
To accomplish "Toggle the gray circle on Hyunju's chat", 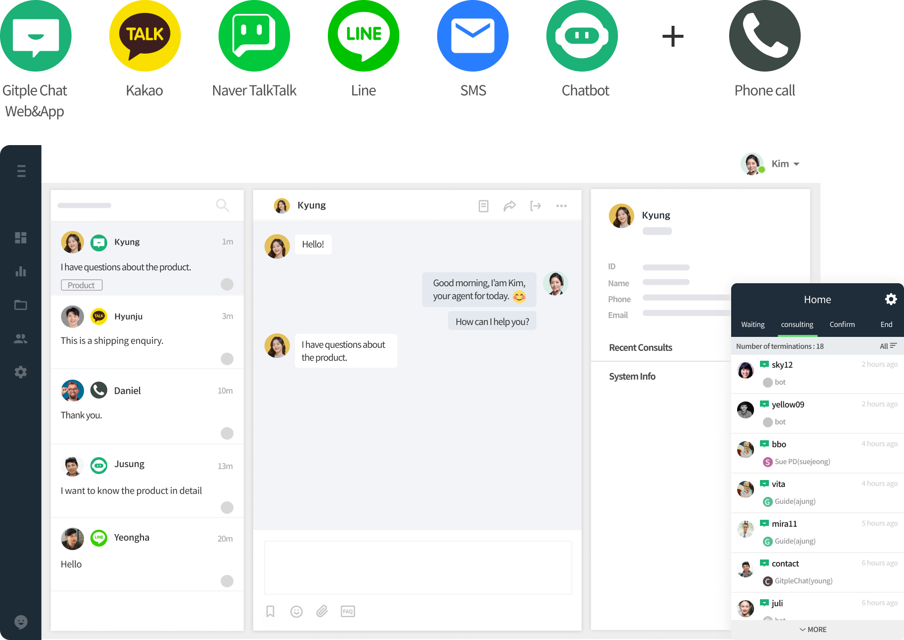I will [227, 359].
